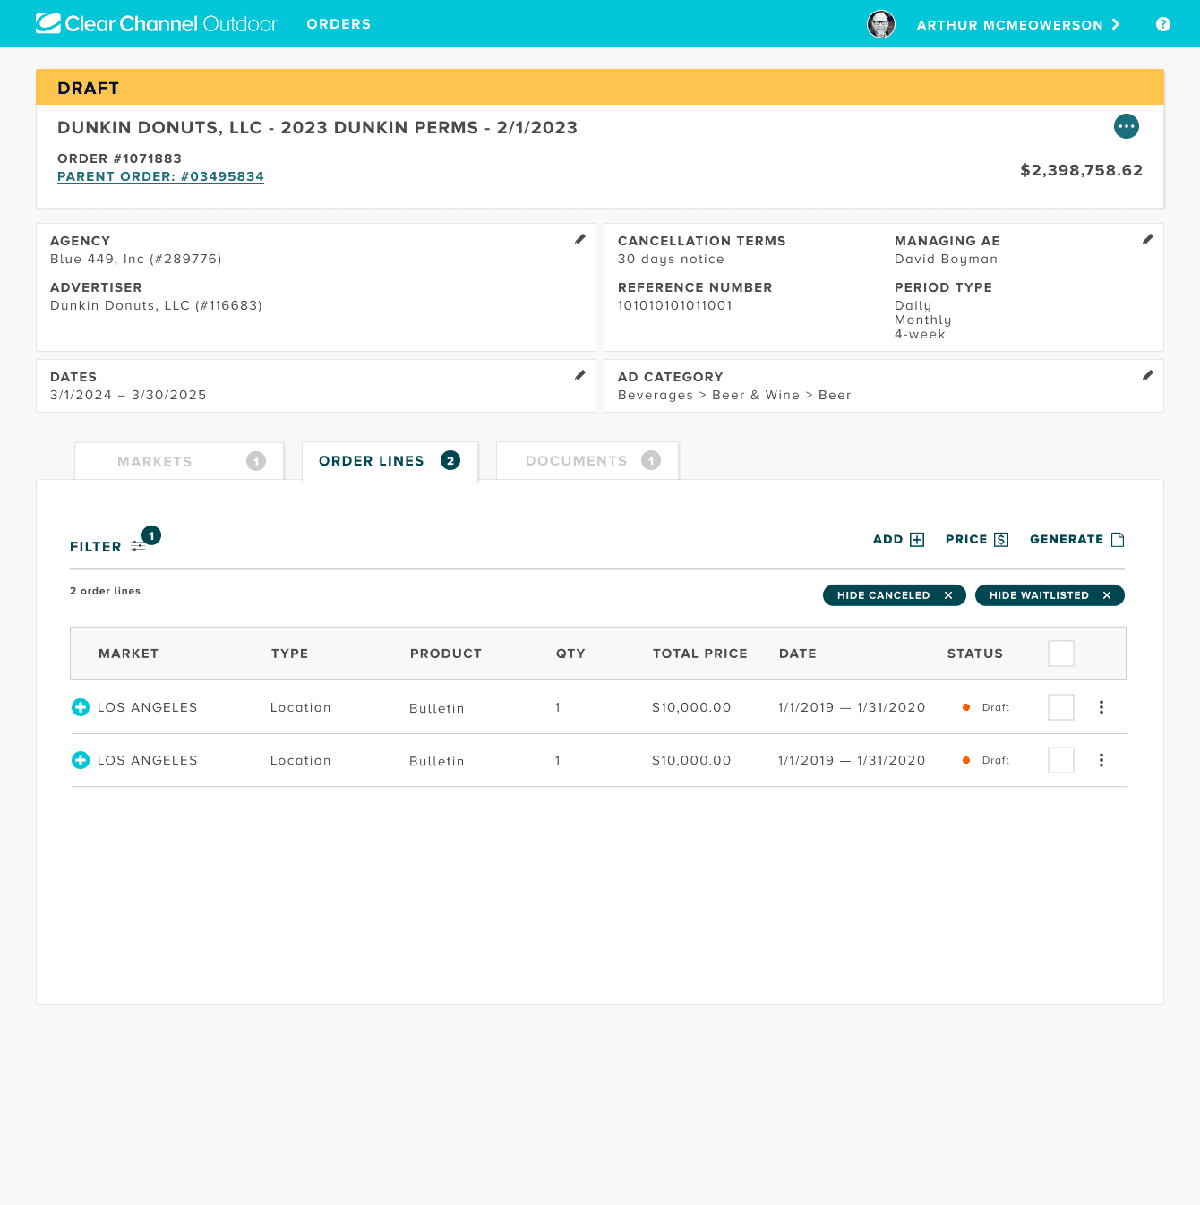Screen dimensions: 1200x1205
Task: Click the GENERATE button label
Action: (x=1067, y=540)
